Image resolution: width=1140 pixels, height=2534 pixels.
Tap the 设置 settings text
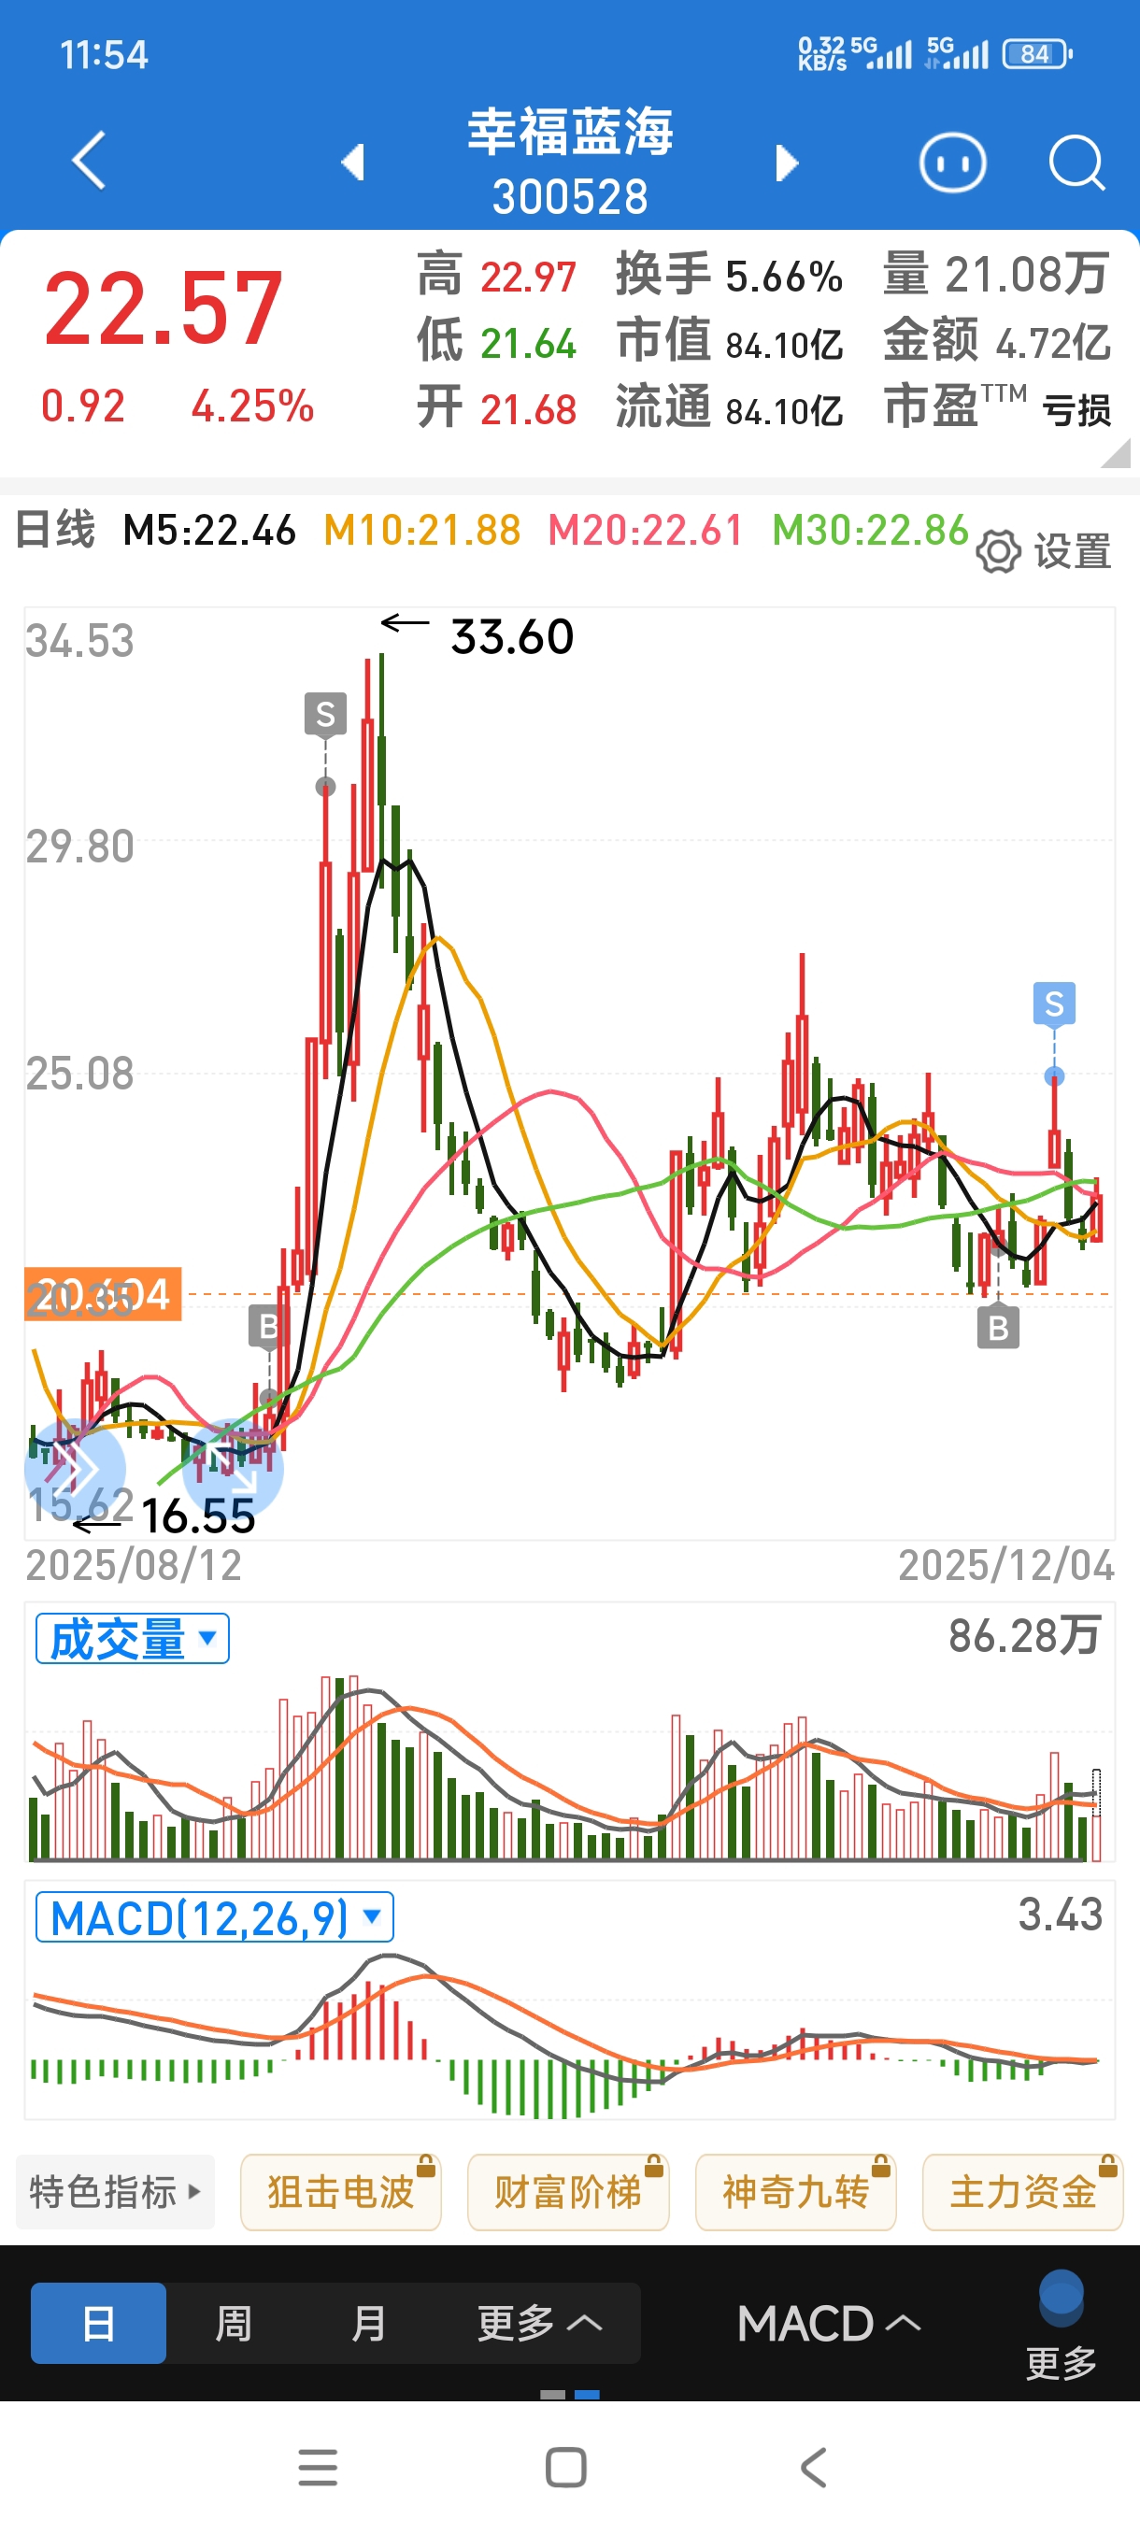(1072, 552)
